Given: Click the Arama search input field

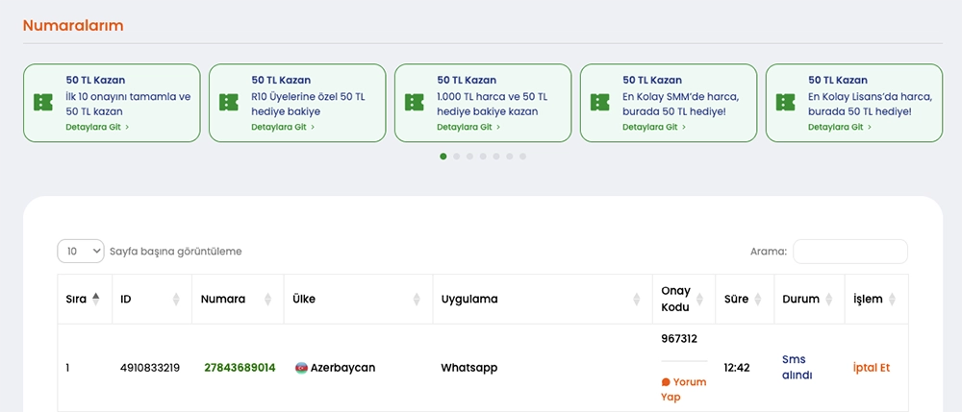Looking at the screenshot, I should (x=849, y=252).
